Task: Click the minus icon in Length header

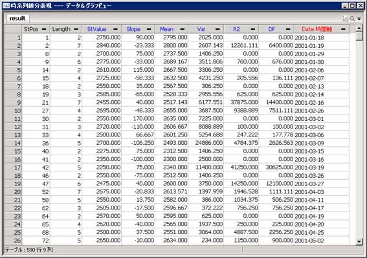Action: (x=76, y=29)
